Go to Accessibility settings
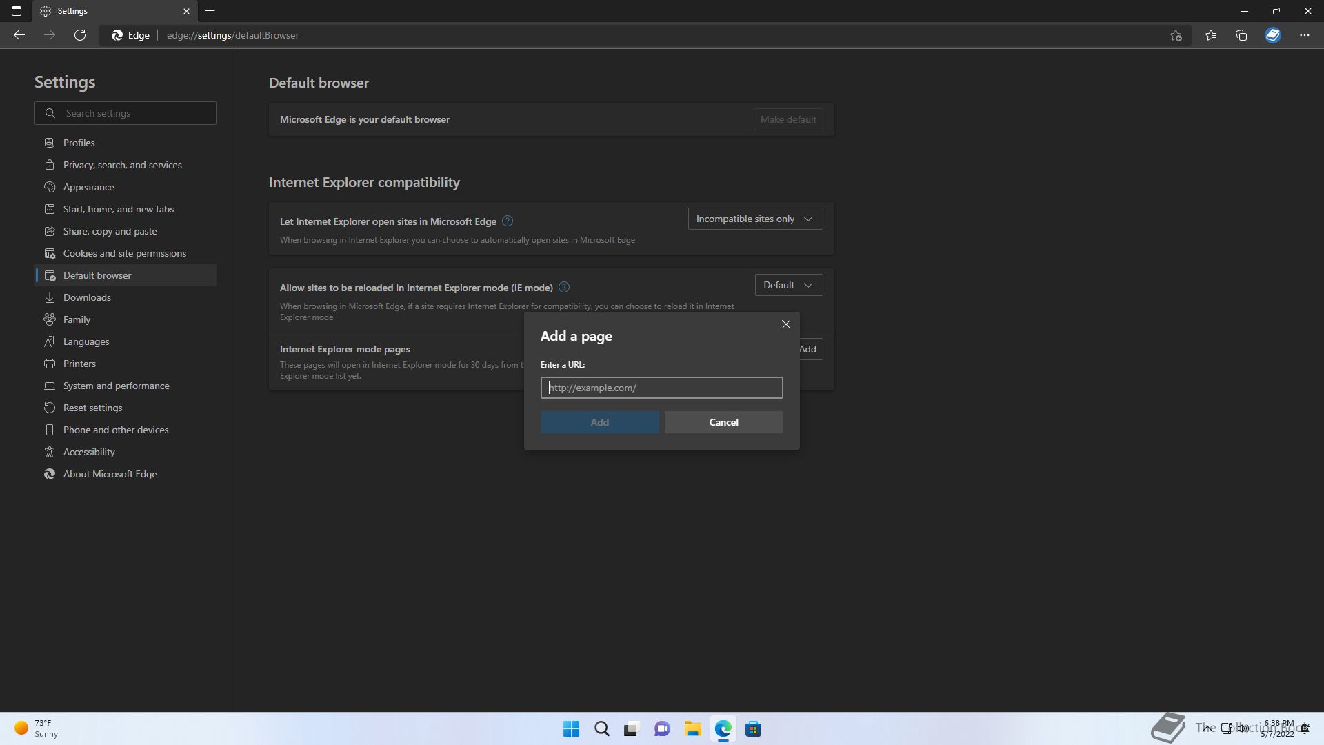The height and width of the screenshot is (745, 1324). point(126,452)
